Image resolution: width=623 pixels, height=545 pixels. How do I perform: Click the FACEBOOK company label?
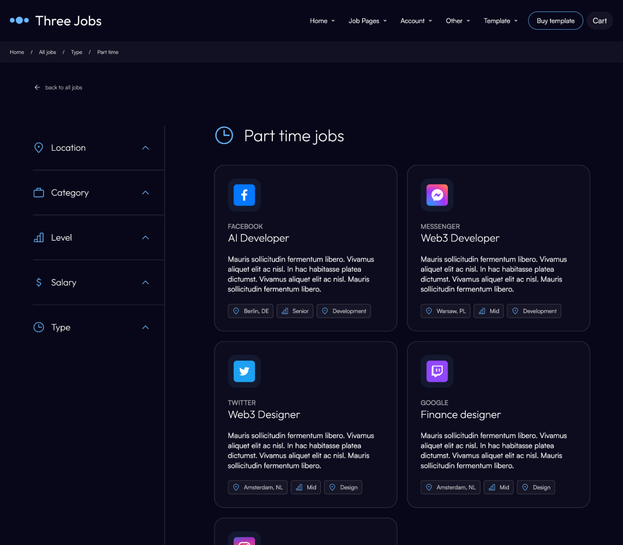point(245,227)
